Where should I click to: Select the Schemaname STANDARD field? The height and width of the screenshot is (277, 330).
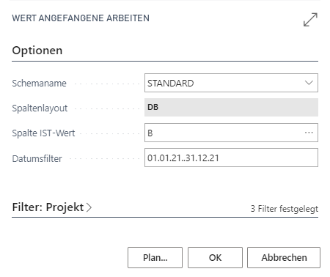(231, 83)
